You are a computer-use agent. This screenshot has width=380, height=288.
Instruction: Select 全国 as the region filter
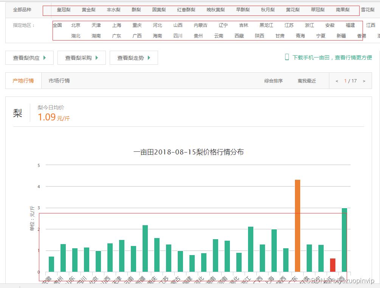pyautogui.click(x=57, y=25)
